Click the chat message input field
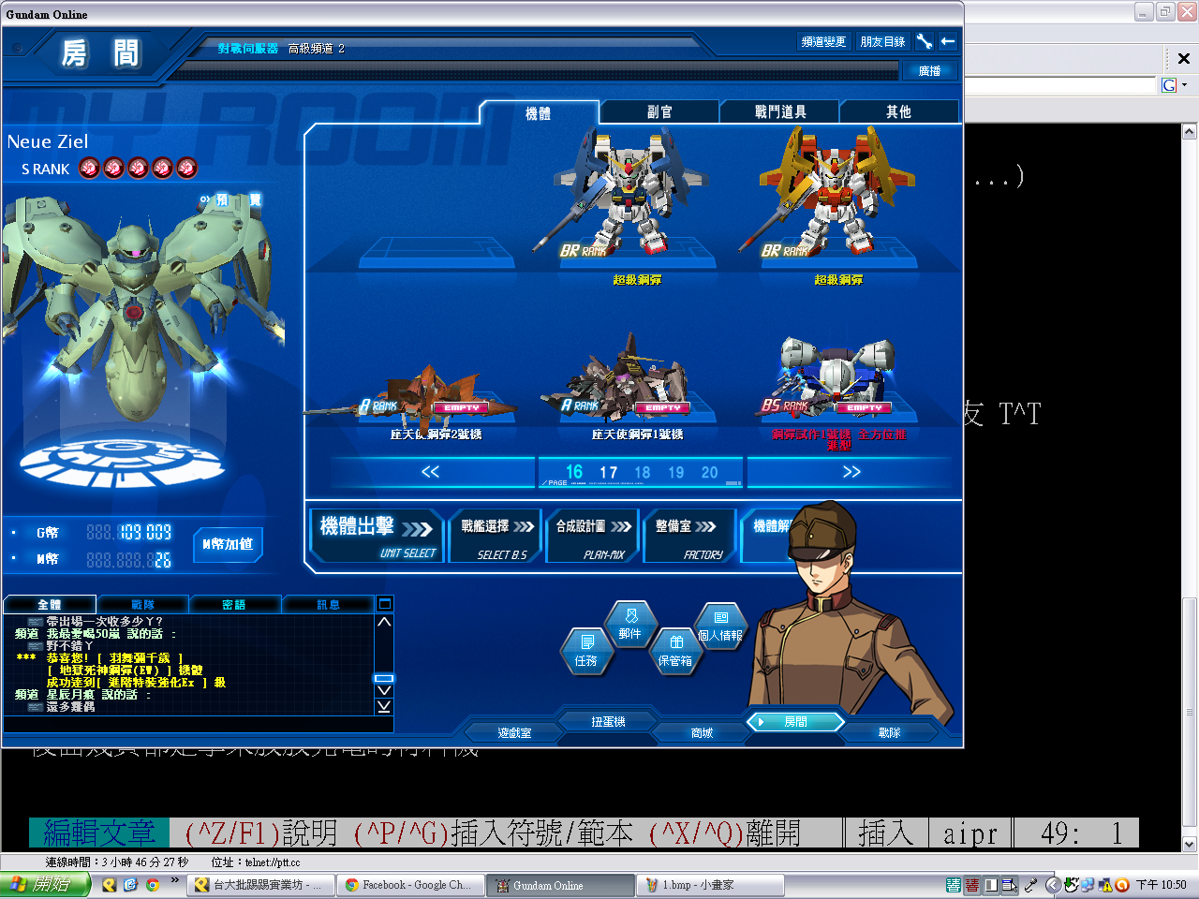The width and height of the screenshot is (1199, 899). coord(198,724)
